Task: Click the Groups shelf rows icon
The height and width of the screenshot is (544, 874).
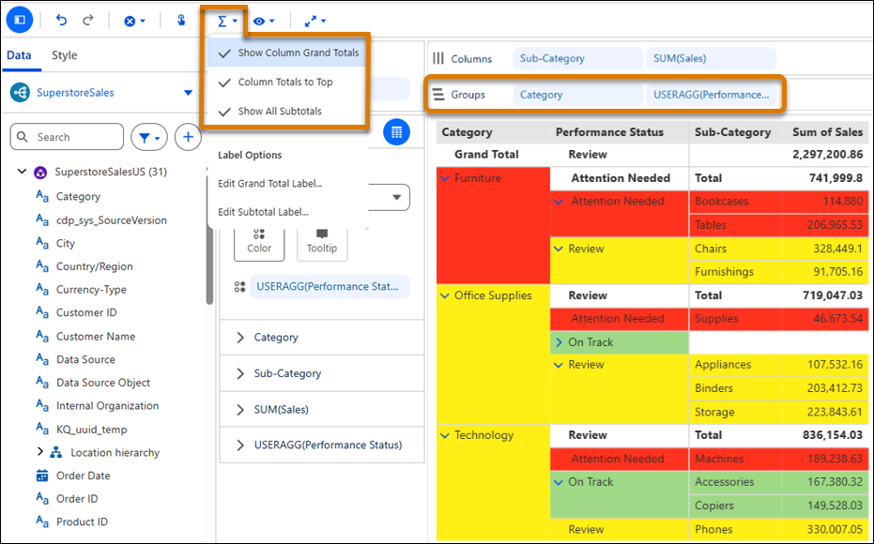Action: click(438, 95)
